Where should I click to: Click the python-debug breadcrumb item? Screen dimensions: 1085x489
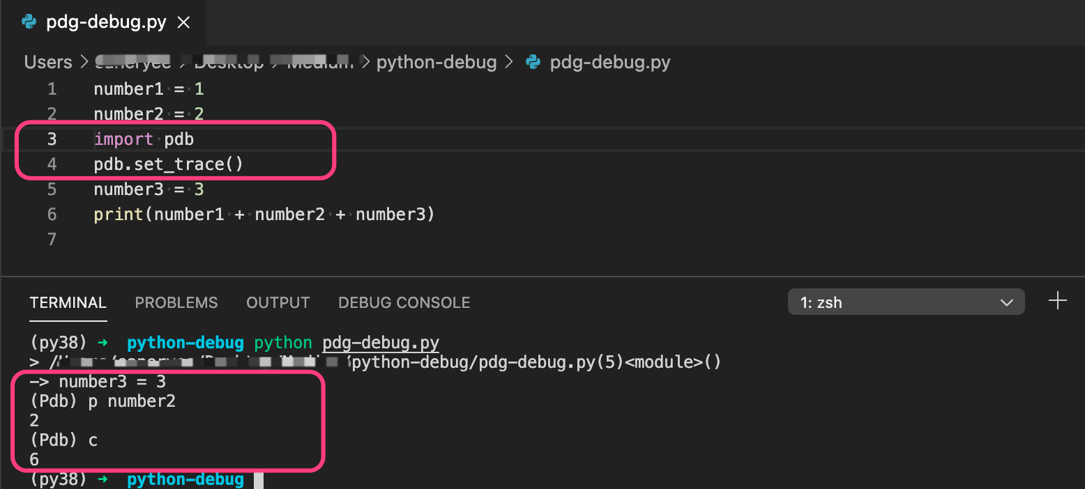(436, 62)
